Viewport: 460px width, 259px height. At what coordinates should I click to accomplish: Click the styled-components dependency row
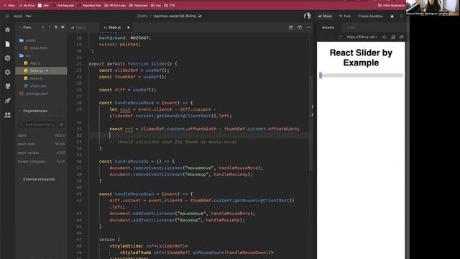coord(41,161)
